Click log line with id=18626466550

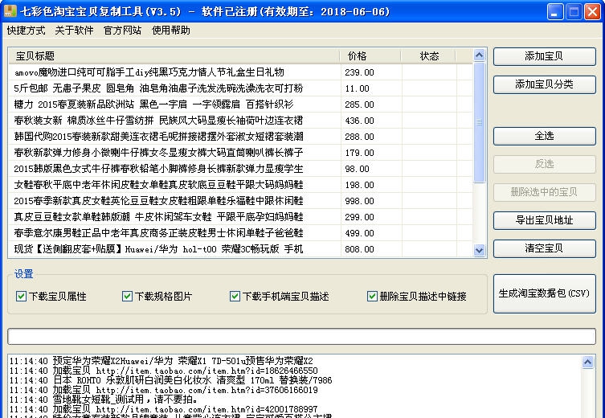pyautogui.click(x=164, y=371)
